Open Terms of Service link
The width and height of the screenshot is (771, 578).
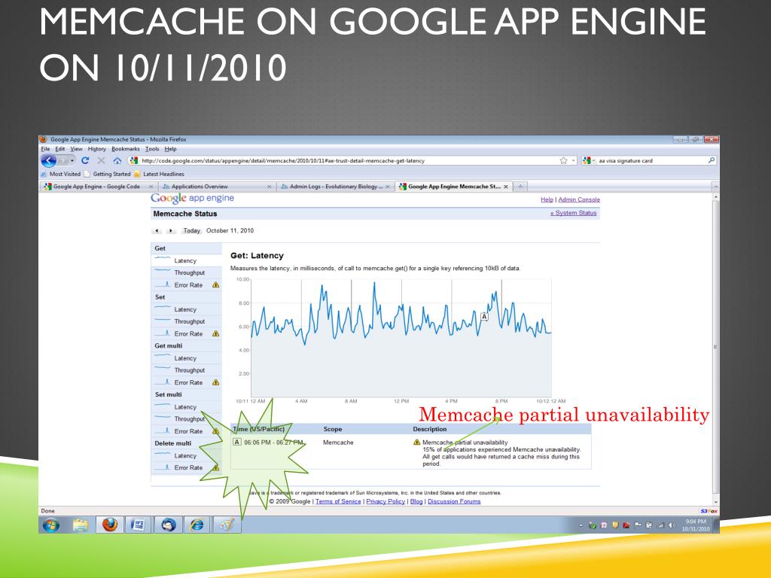coord(338,501)
